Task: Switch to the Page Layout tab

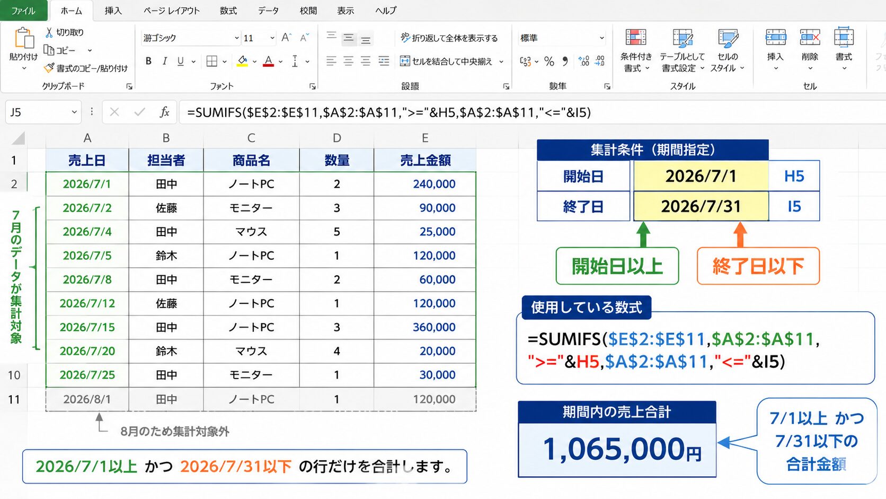Action: [x=172, y=11]
